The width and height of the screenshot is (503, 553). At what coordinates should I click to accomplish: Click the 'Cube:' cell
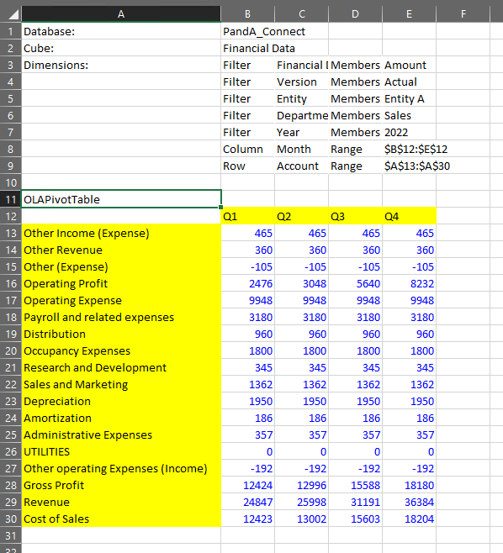tap(121, 48)
